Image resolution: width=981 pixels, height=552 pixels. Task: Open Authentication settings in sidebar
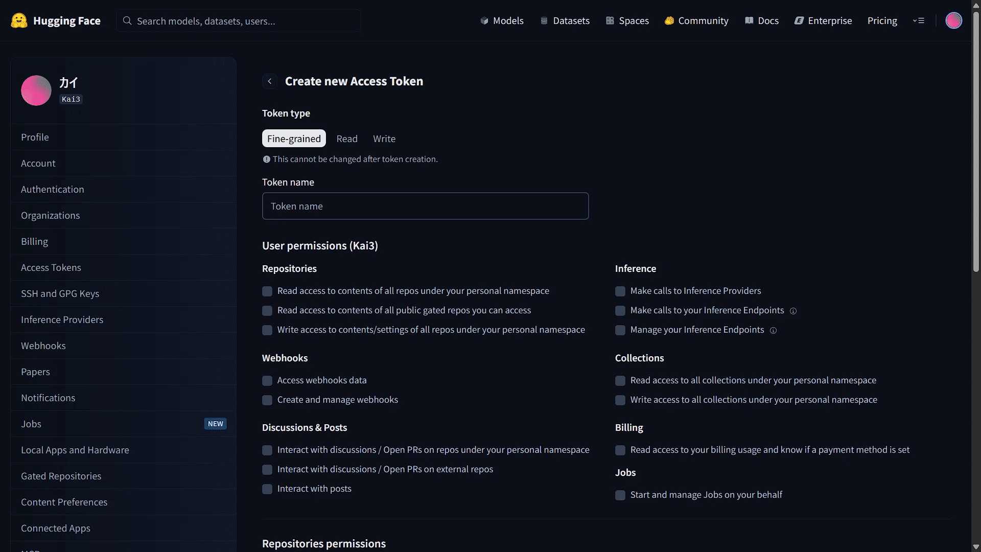point(123,189)
